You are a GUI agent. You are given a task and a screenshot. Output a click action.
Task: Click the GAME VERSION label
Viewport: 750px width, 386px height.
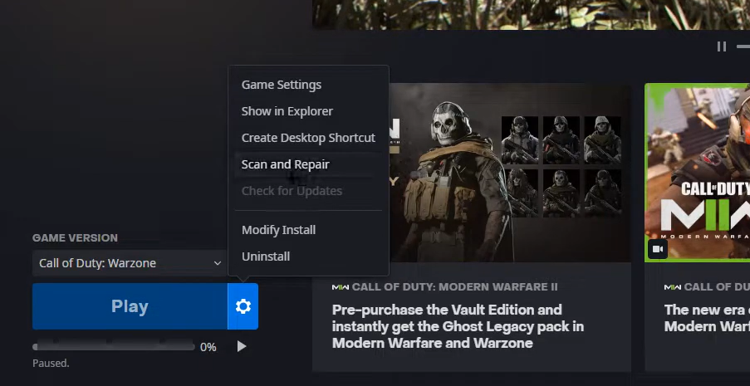[75, 237]
